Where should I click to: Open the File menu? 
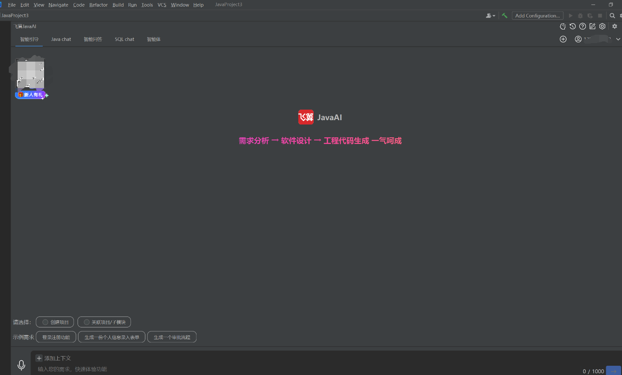[x=12, y=5]
